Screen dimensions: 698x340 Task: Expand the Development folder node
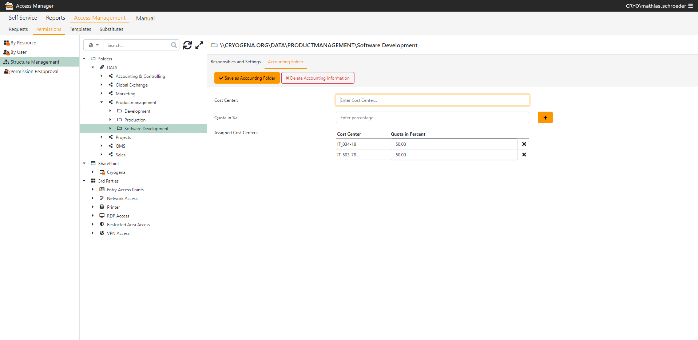pos(110,111)
